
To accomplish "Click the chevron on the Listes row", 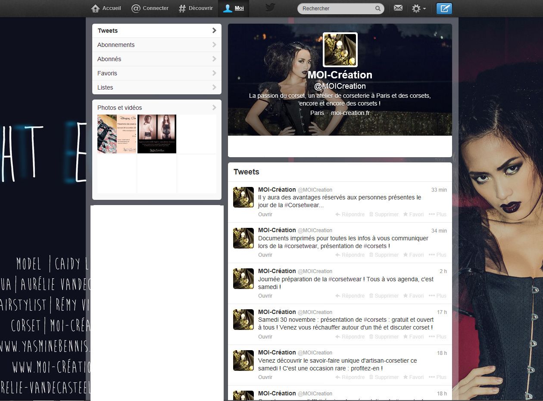I will click(214, 87).
